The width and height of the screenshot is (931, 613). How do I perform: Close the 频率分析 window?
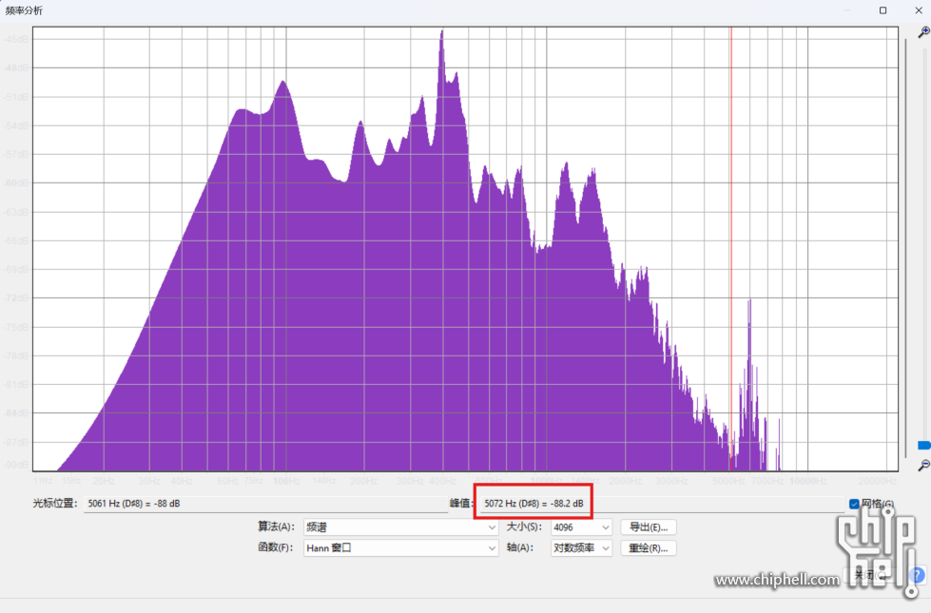[x=918, y=10]
